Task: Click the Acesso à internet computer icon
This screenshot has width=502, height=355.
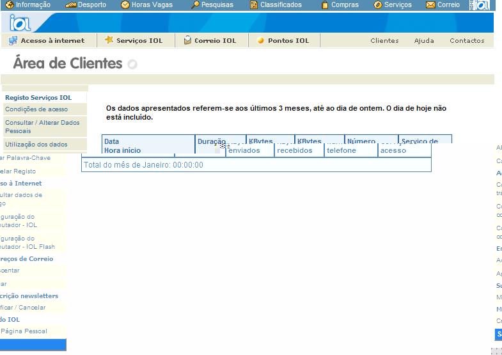Action: 13,40
